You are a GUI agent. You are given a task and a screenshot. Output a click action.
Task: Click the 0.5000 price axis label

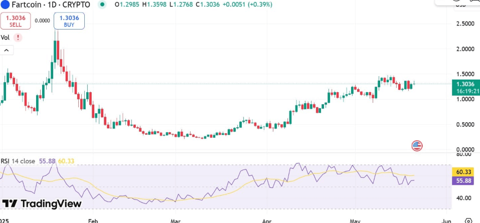pos(466,124)
